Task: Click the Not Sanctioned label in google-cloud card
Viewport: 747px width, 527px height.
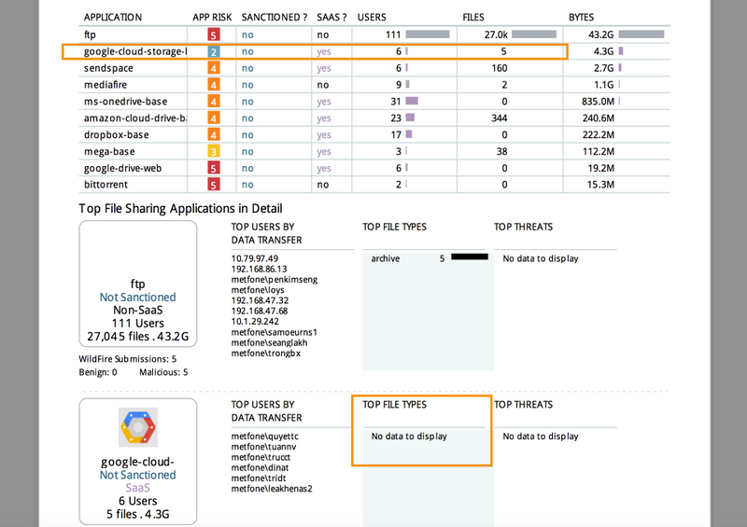Action: [x=137, y=475]
